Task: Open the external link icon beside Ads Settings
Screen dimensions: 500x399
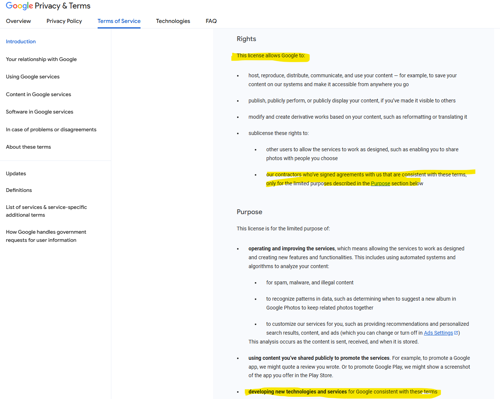Action: coord(456,333)
